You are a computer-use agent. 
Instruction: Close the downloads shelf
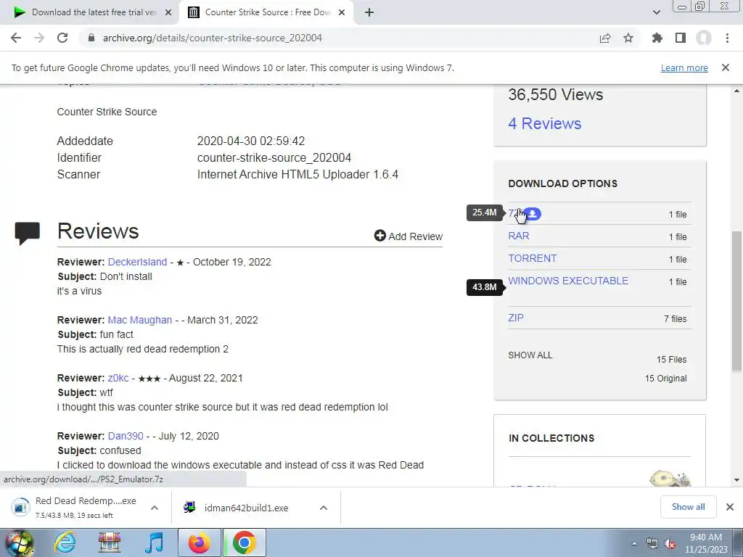click(x=730, y=507)
